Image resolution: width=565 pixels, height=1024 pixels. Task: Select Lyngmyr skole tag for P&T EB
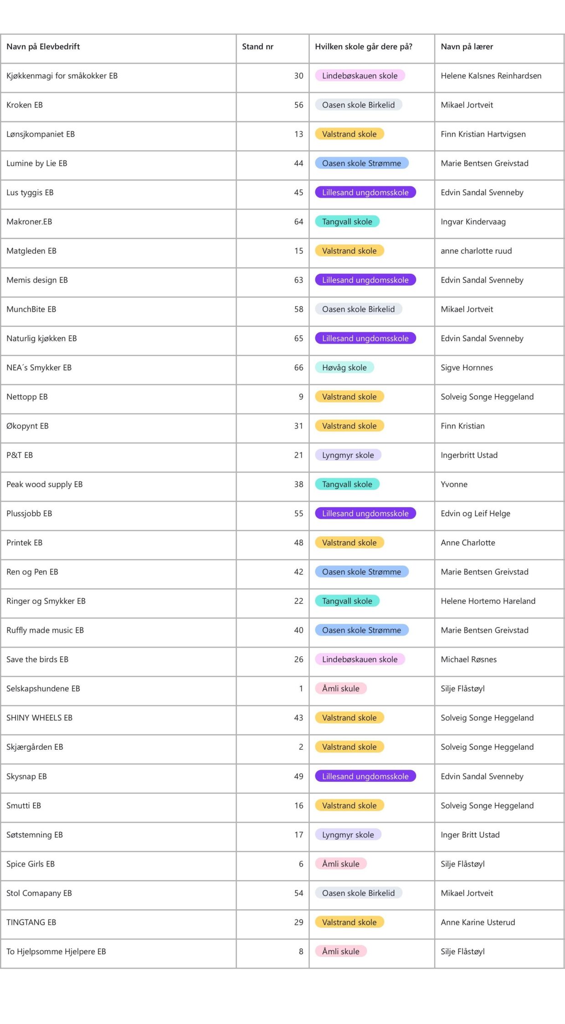pos(348,455)
